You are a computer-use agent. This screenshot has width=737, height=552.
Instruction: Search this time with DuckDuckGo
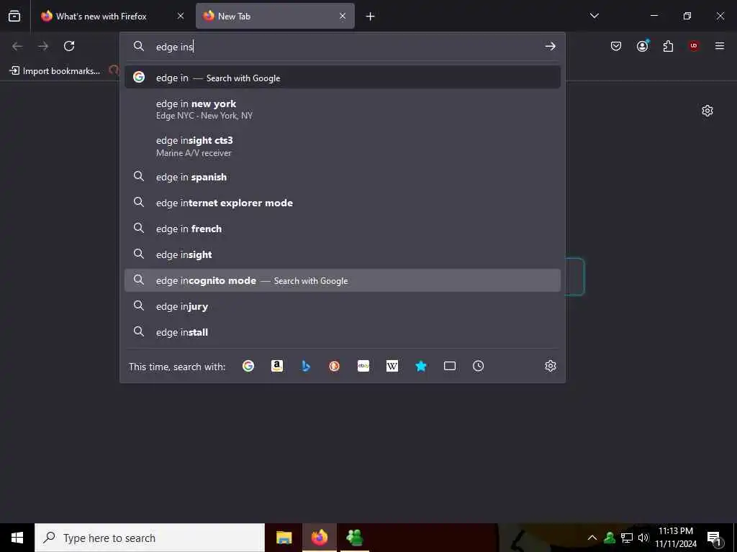click(x=335, y=366)
